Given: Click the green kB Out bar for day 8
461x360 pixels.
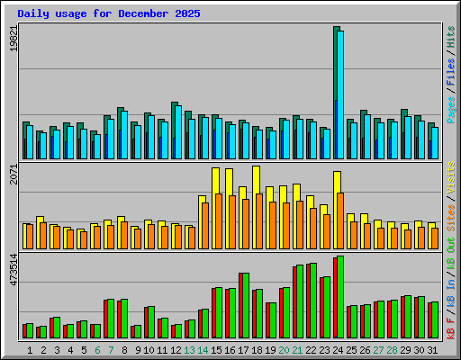Looking at the screenshot, I should click(124, 319).
